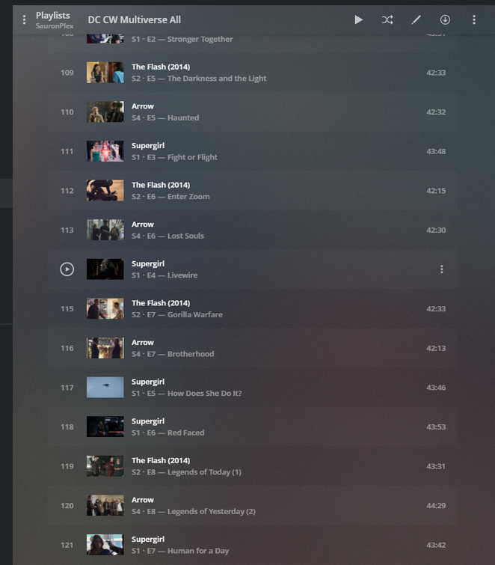The height and width of the screenshot is (565, 495).
Task: Play the DC CW Multiverse All playlist
Action: 358,19
